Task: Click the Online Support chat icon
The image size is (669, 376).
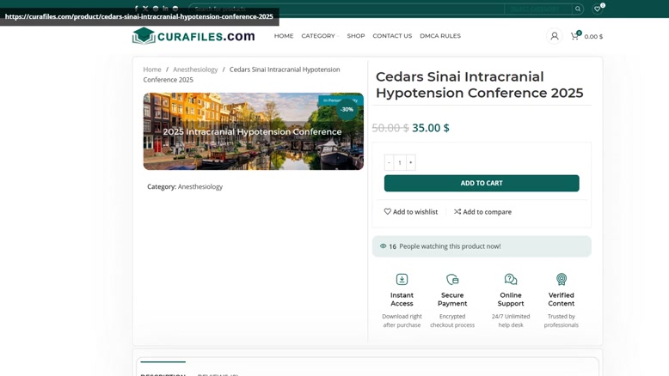Action: point(511,279)
